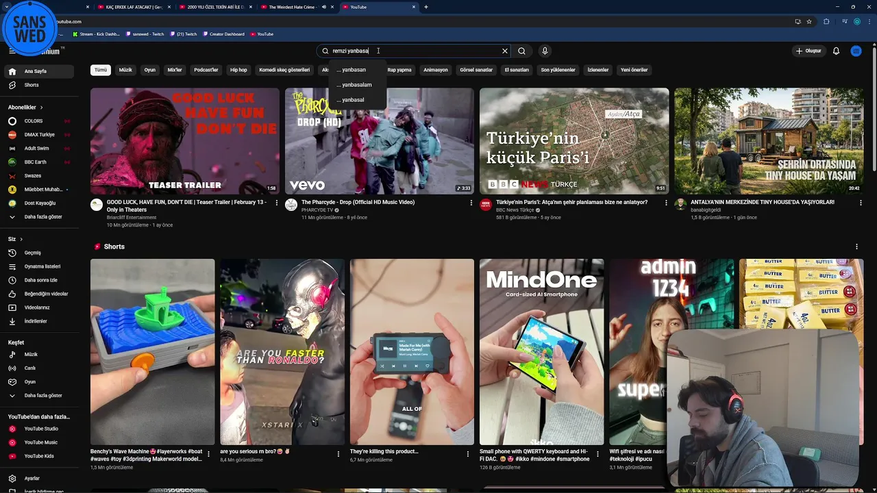
Task: Expand Daha fazla göster under Keşfet
Action: point(40,396)
